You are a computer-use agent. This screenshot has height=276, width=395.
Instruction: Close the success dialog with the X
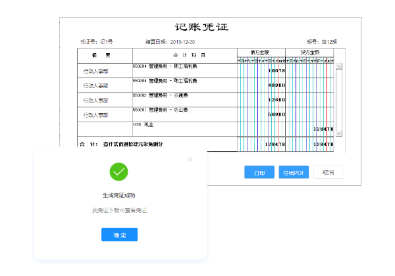[x=190, y=160]
